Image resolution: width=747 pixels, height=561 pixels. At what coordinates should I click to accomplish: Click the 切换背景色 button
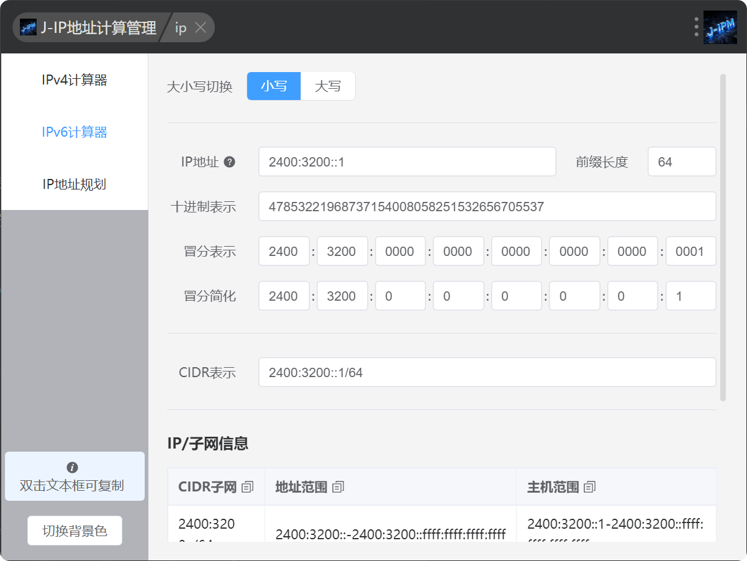75,531
